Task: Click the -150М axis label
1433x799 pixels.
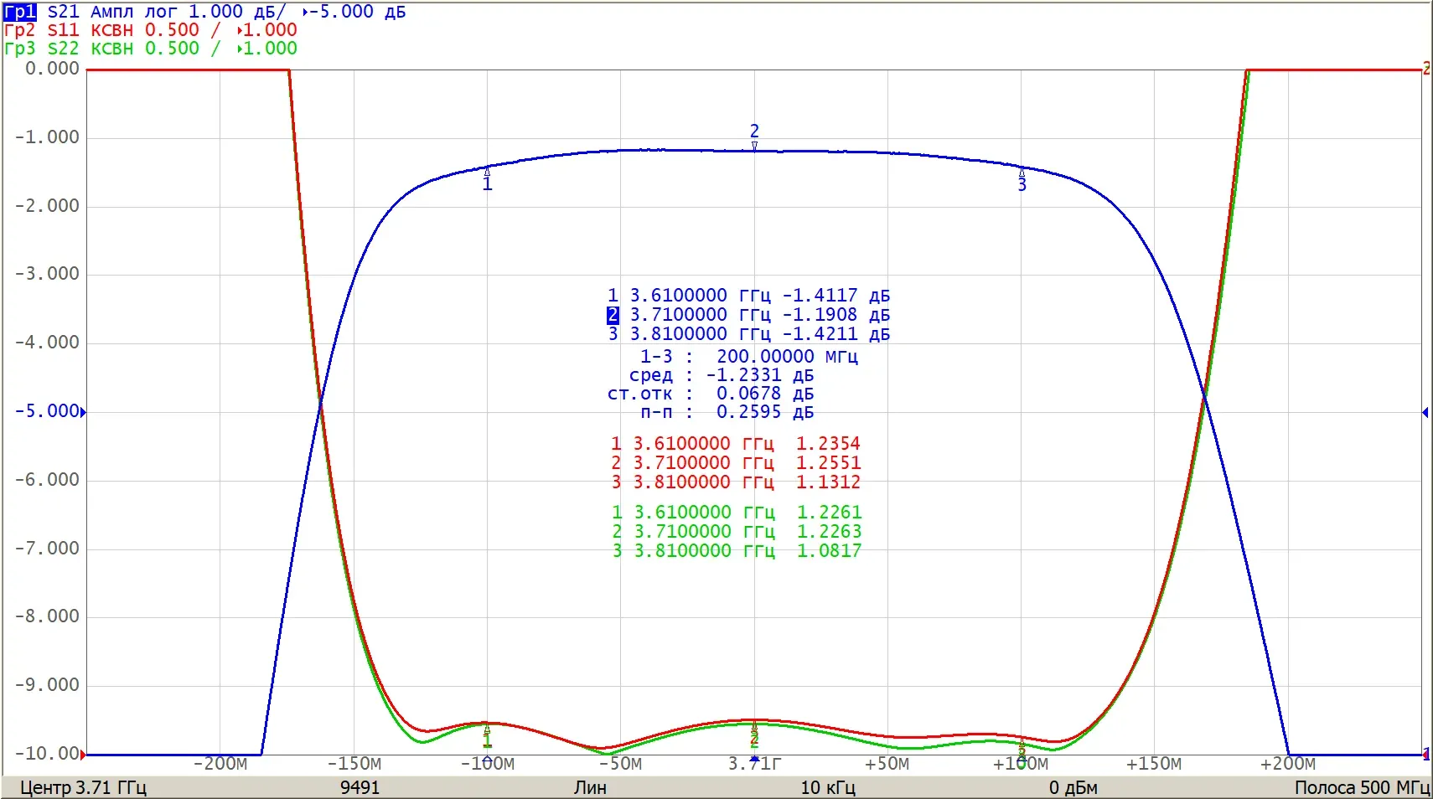Action: pyautogui.click(x=354, y=764)
